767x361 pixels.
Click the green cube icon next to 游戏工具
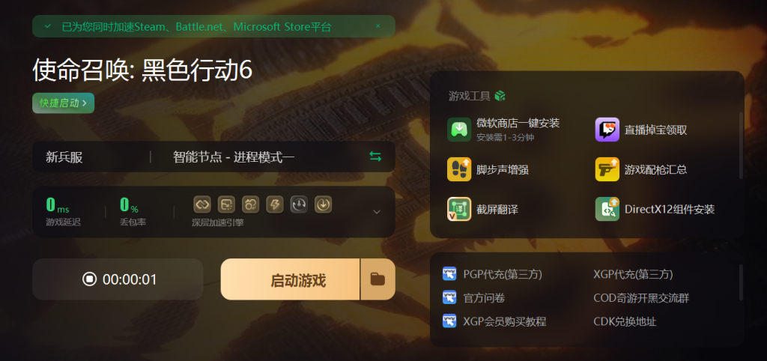pyautogui.click(x=500, y=96)
